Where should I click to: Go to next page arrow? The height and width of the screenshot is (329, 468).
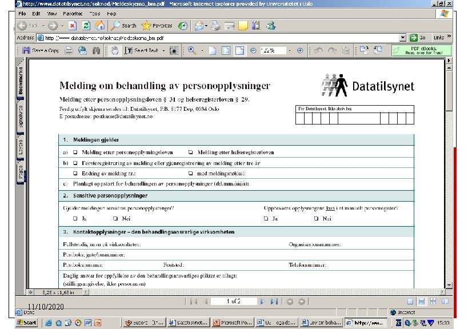[x=262, y=302]
